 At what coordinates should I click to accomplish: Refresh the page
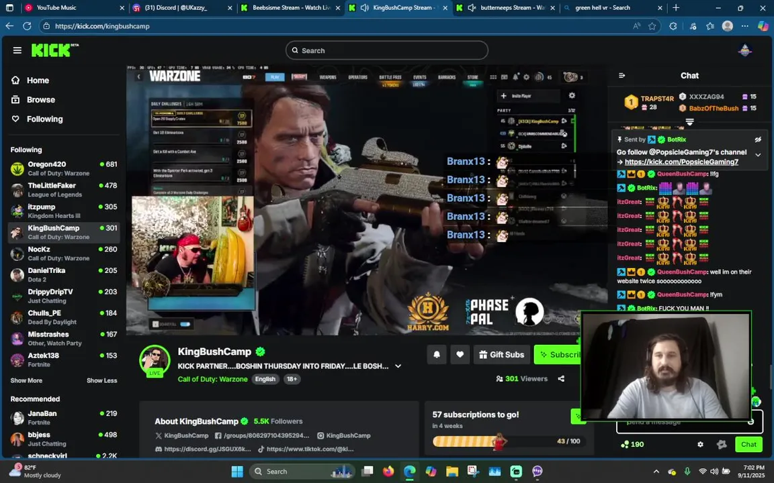pyautogui.click(x=27, y=25)
